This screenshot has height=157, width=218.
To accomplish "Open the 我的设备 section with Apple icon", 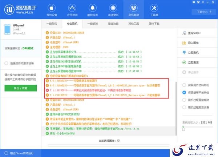I will pyautogui.click(x=52, y=10).
